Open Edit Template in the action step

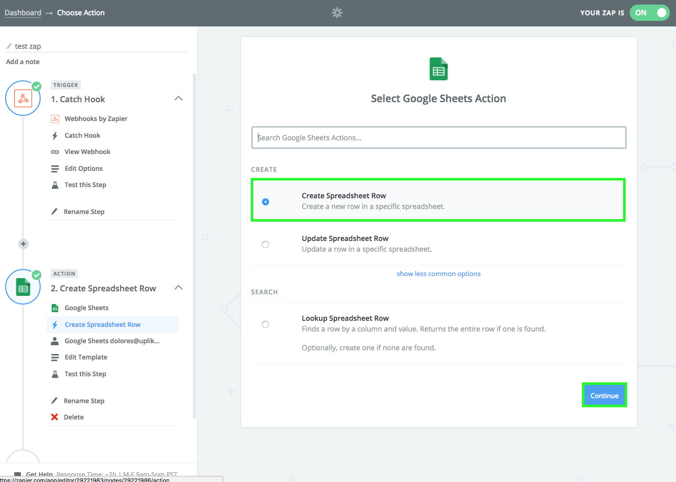86,357
